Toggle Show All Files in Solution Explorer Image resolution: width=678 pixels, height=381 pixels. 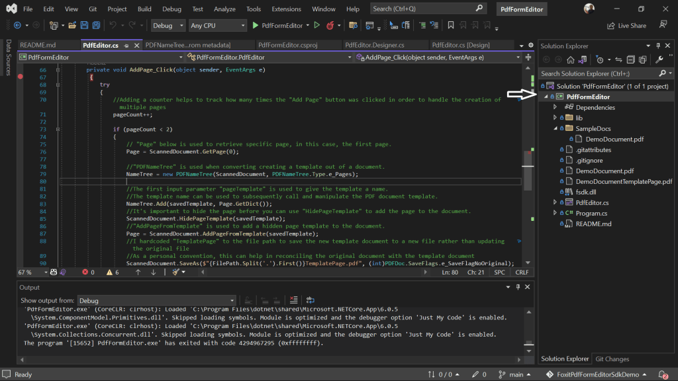tap(642, 60)
